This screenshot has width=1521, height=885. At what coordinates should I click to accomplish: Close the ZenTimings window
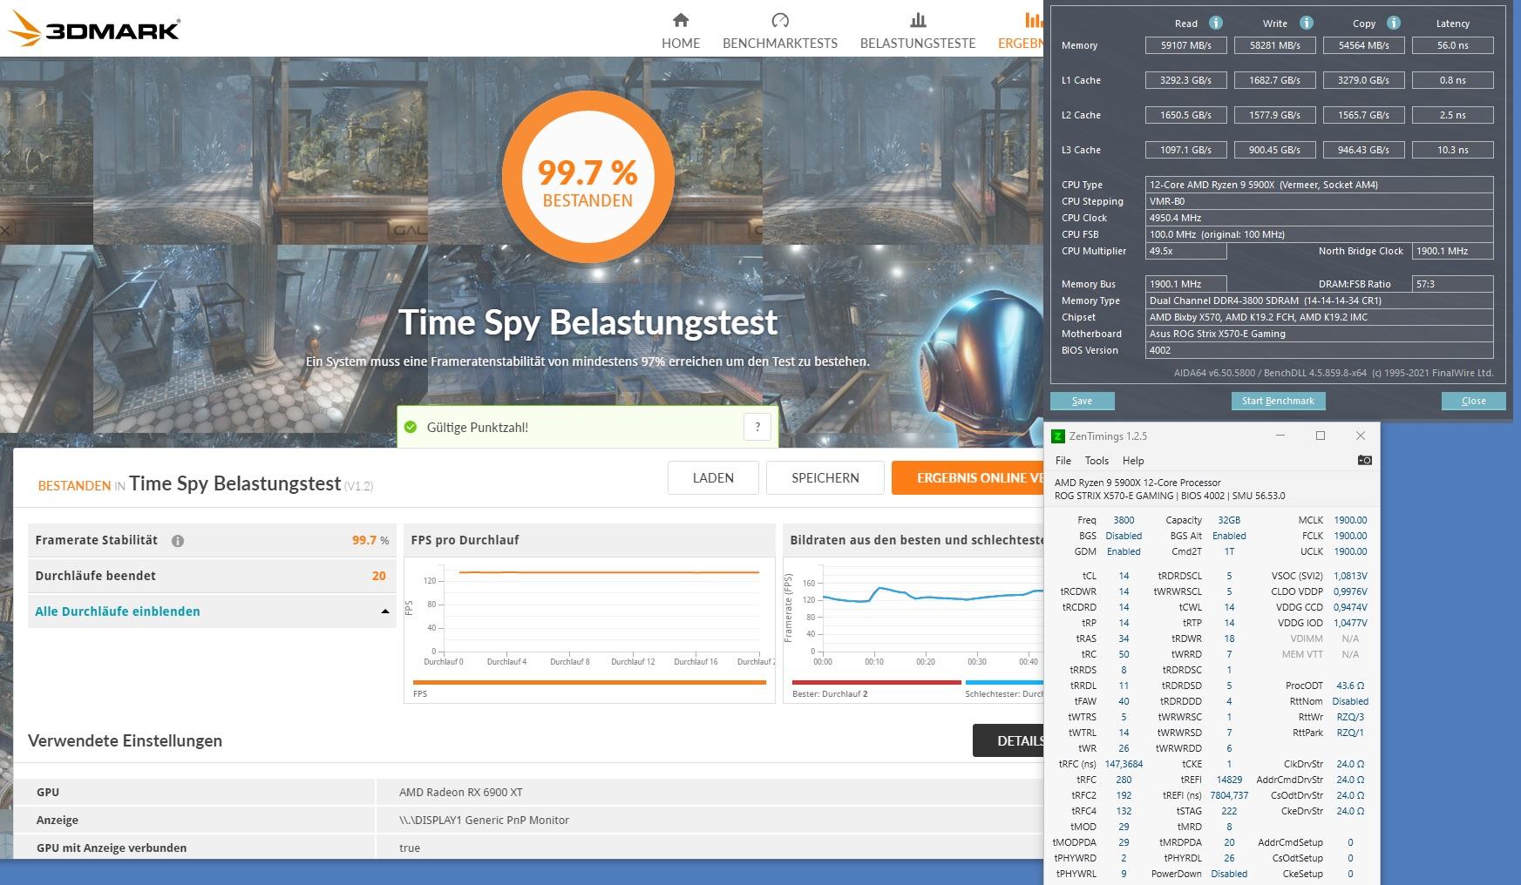pos(1361,436)
